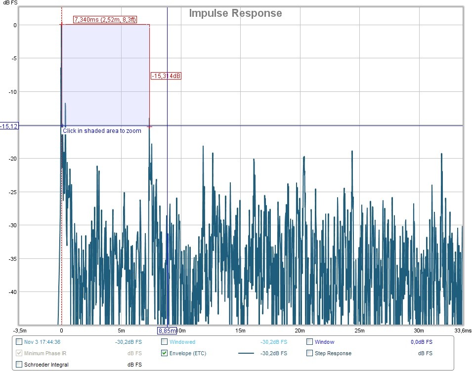
Task: Click the dB FS value beside Minimum Phase IR
Action: click(x=134, y=353)
